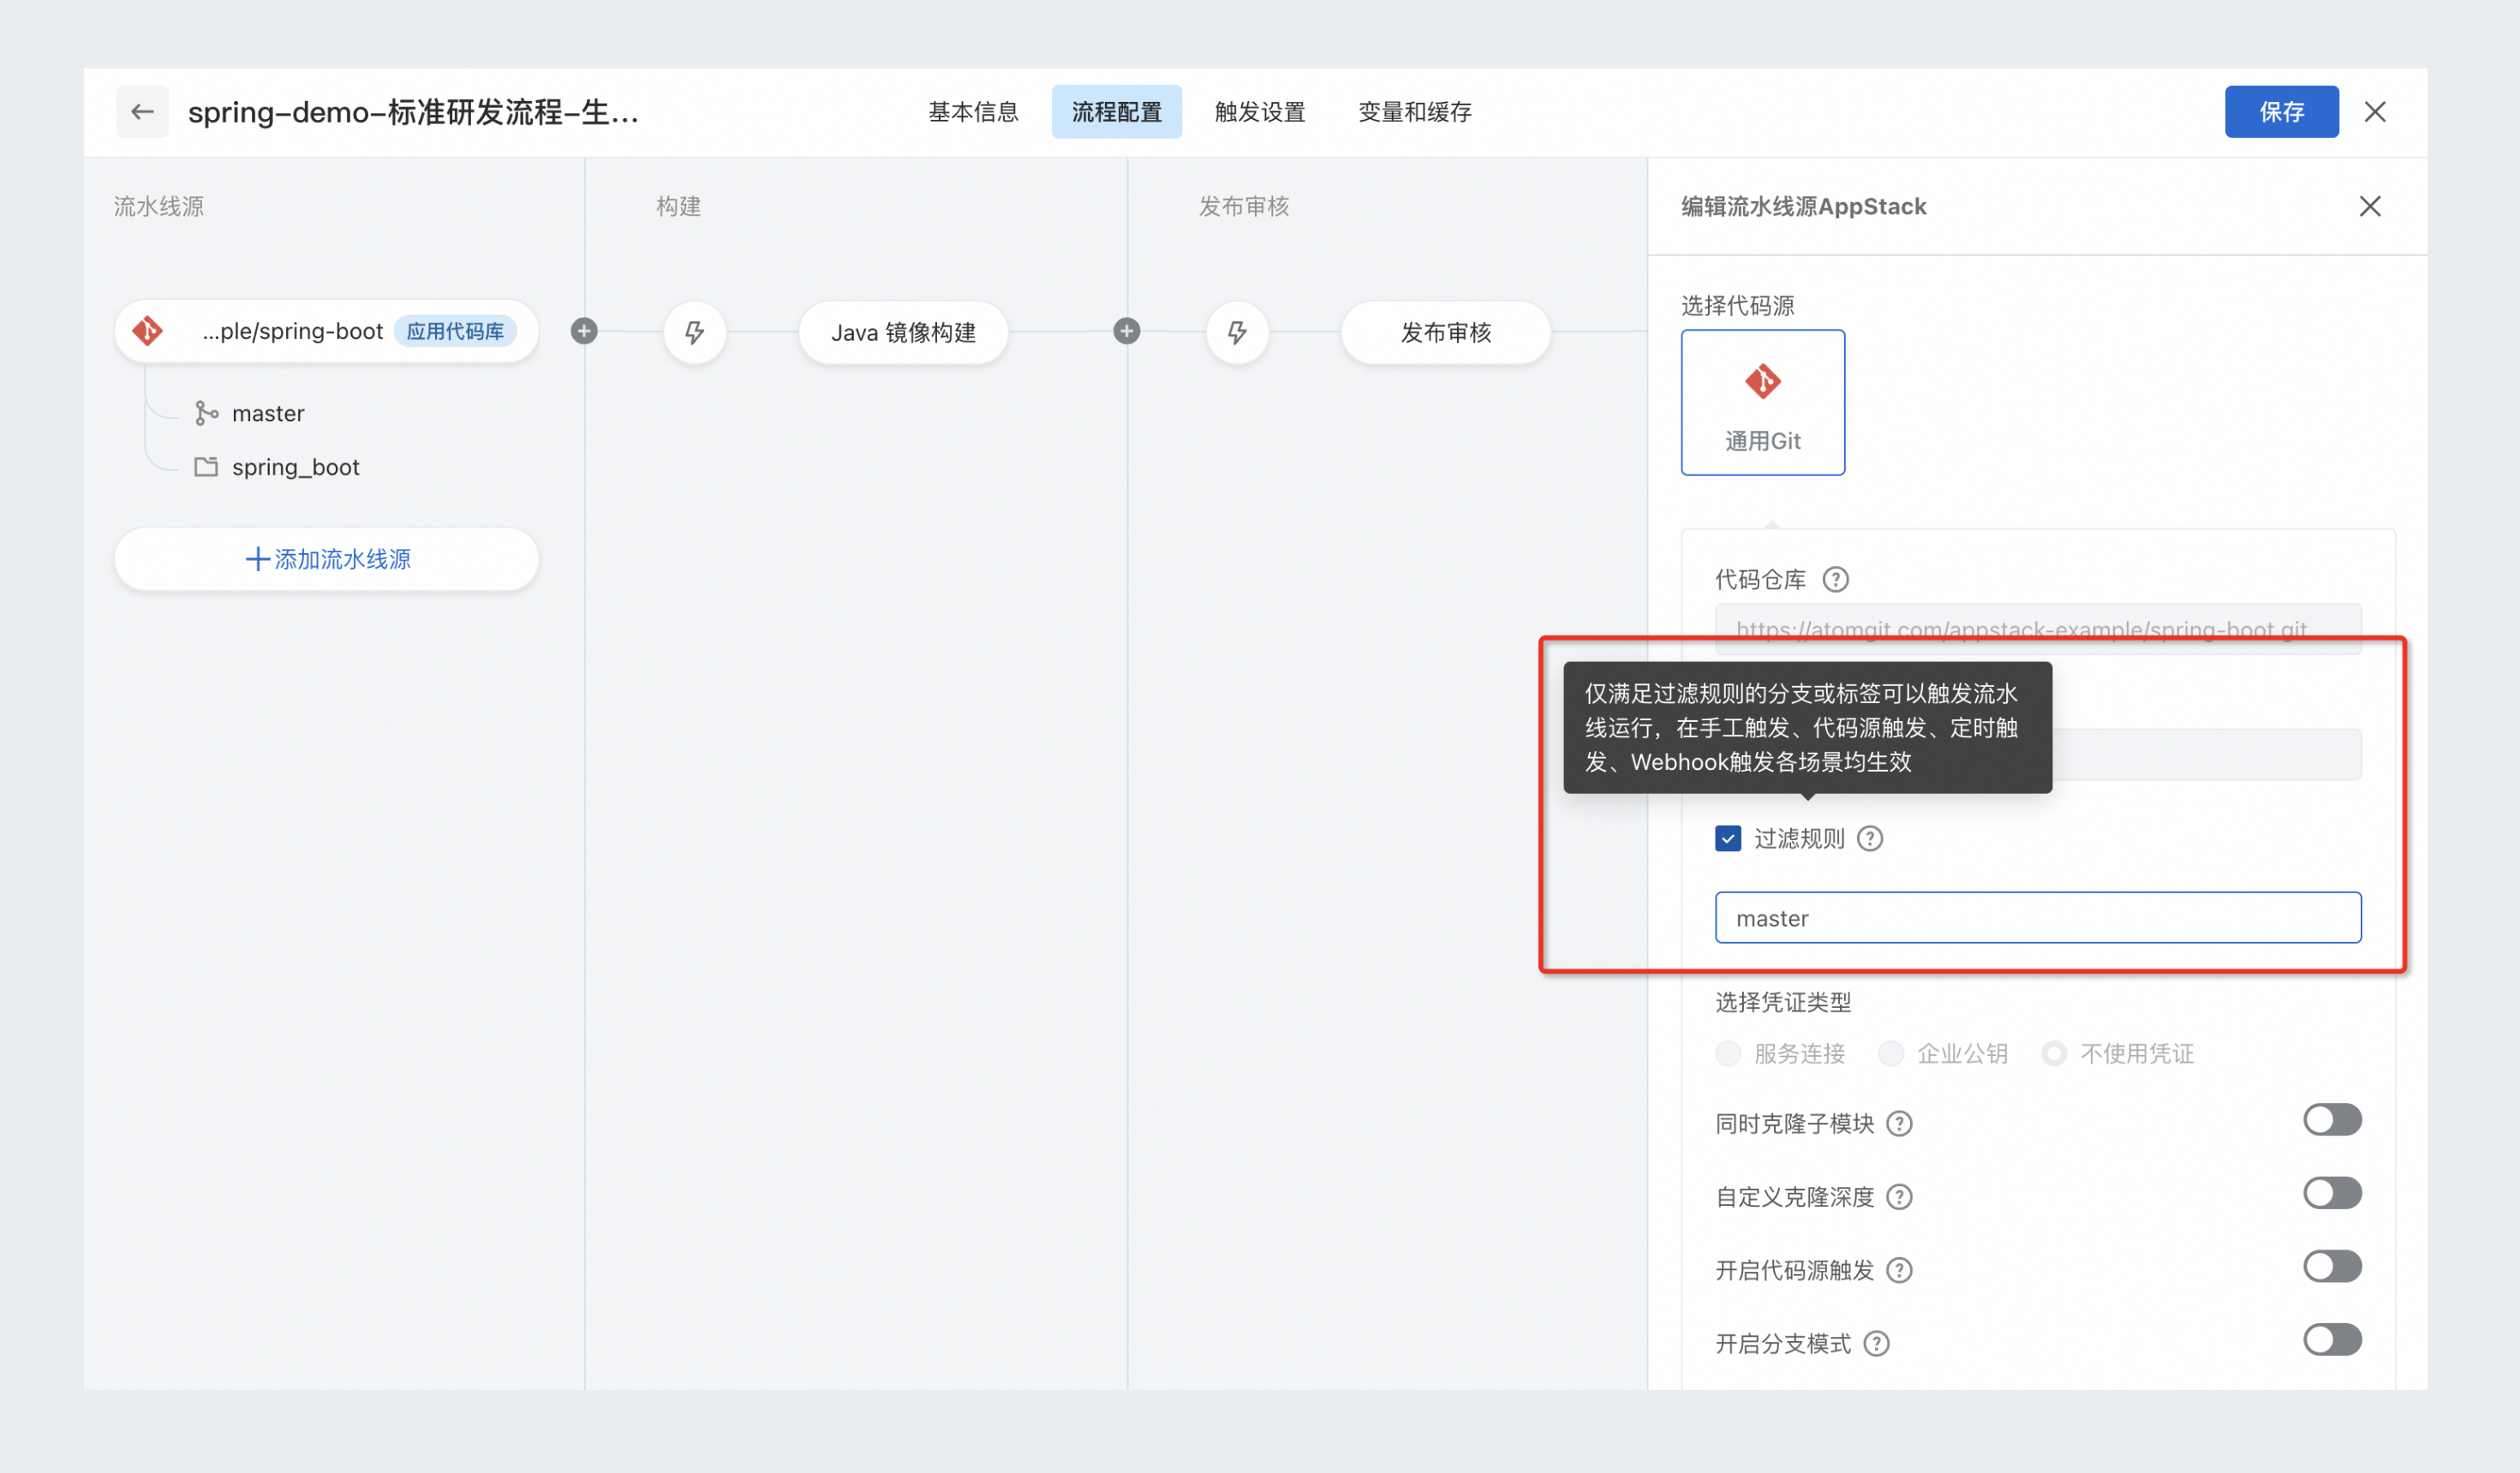
Task: Click lightning trigger icon before Java 镜像构建
Action: [695, 332]
